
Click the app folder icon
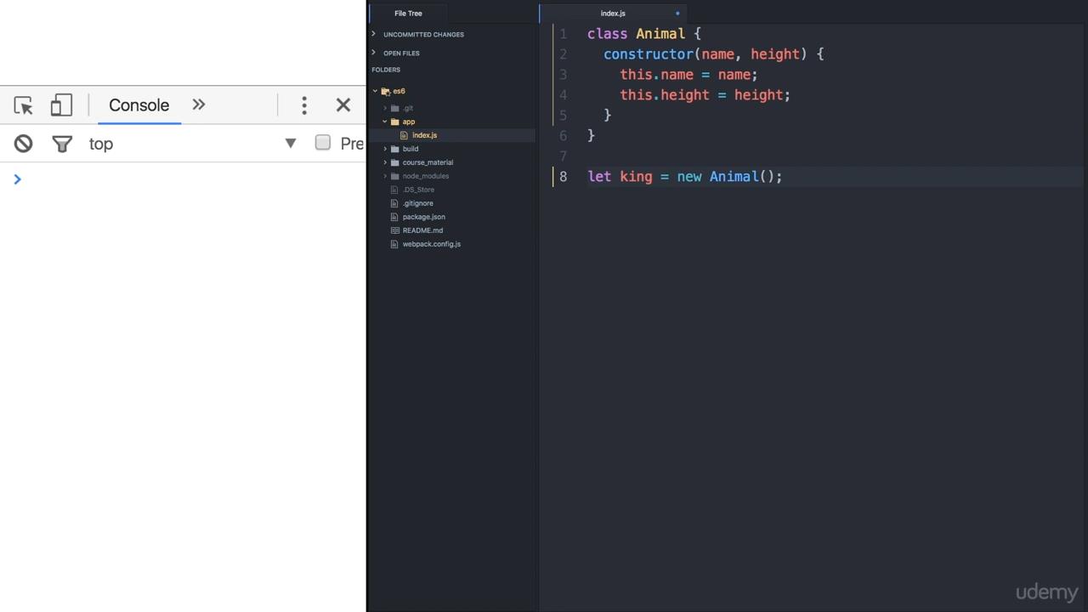point(394,122)
